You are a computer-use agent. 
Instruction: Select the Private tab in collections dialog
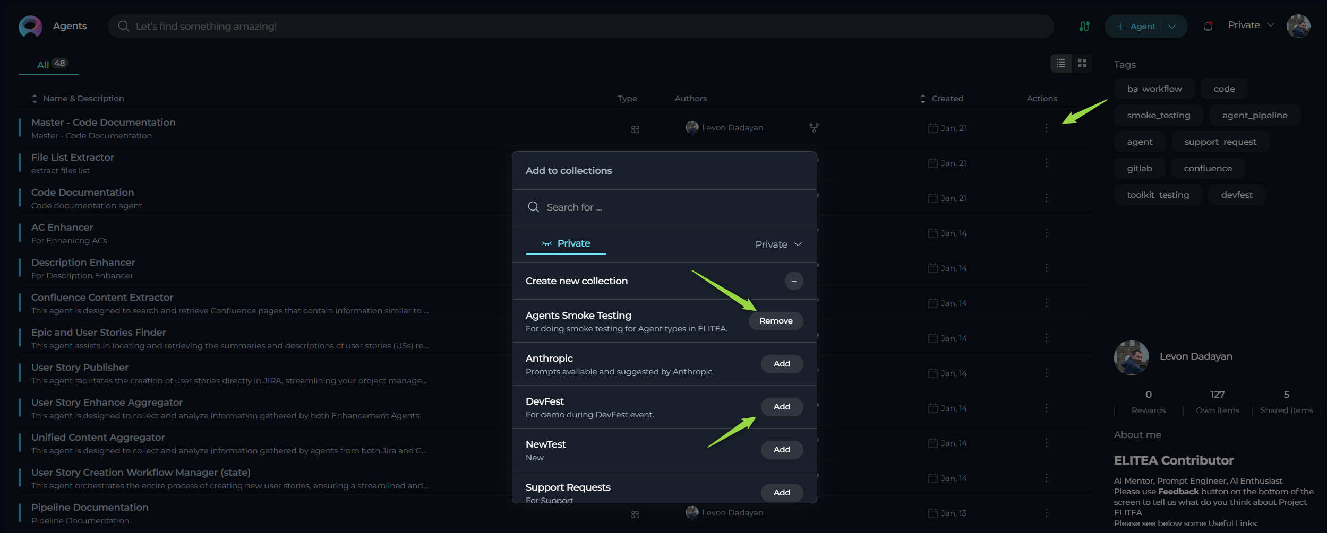coord(566,243)
